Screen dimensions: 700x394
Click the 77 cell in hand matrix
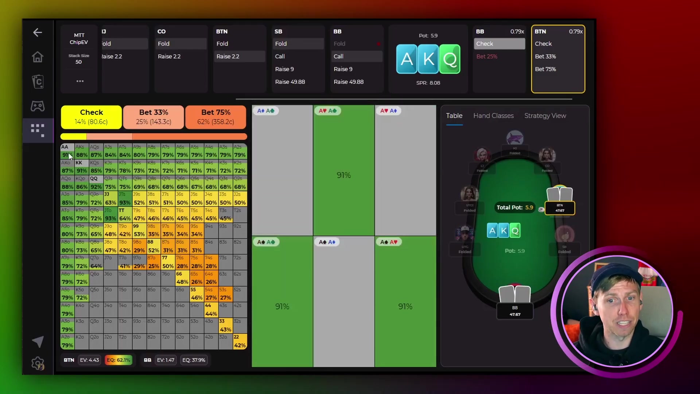pyautogui.click(x=168, y=262)
